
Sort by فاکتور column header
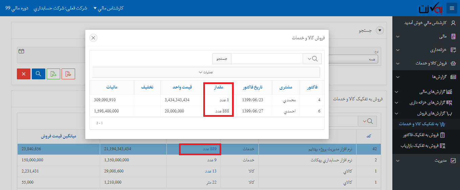click(x=312, y=87)
